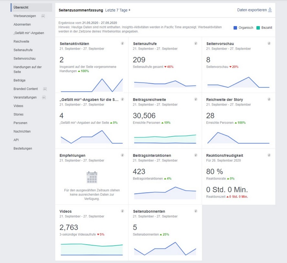Open the Seitenabonnenten card title
The height and width of the screenshot is (263, 287).
149,211
